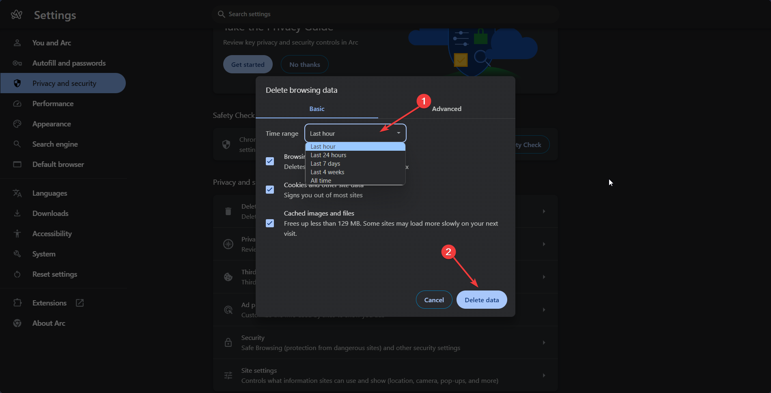Image resolution: width=771 pixels, height=393 pixels.
Task: Click the Arc logo beside Settings
Action: pyautogui.click(x=17, y=15)
